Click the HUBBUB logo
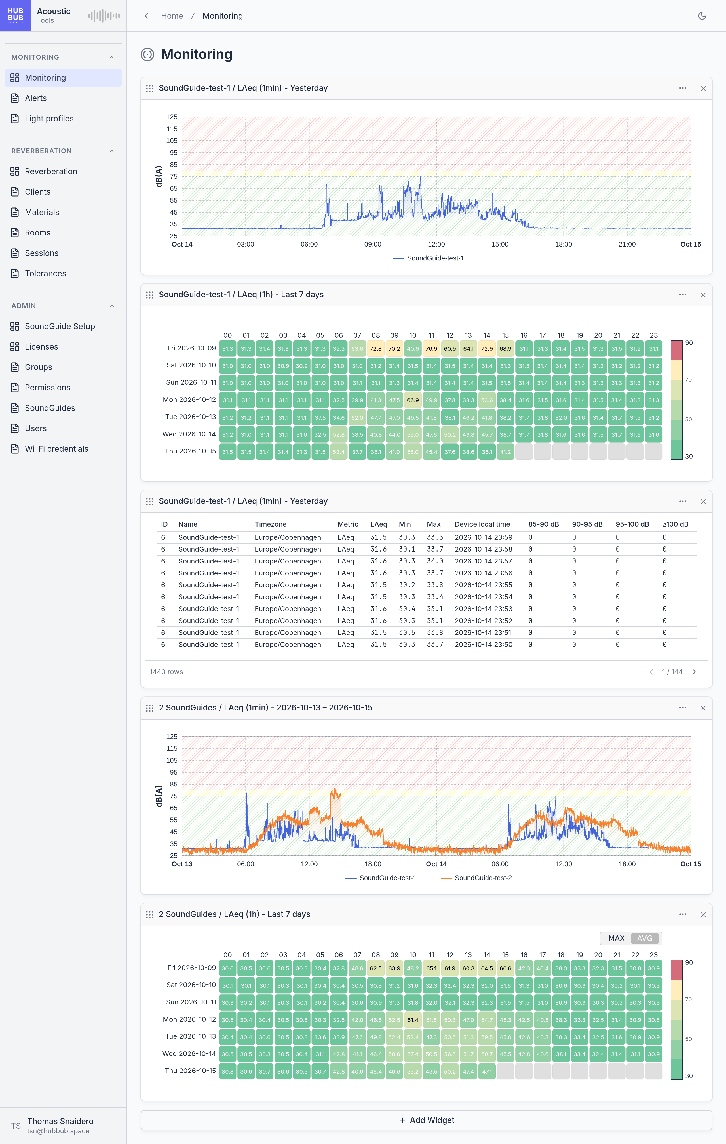 pos(16,16)
